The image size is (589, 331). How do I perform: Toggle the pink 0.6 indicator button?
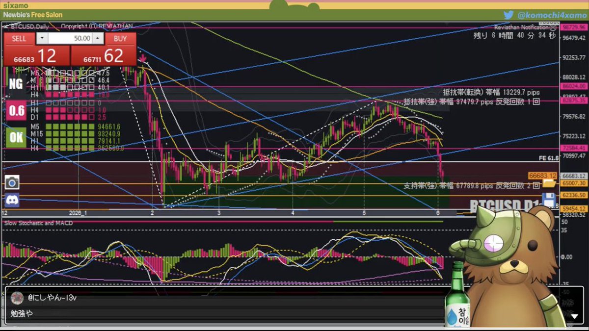click(16, 110)
